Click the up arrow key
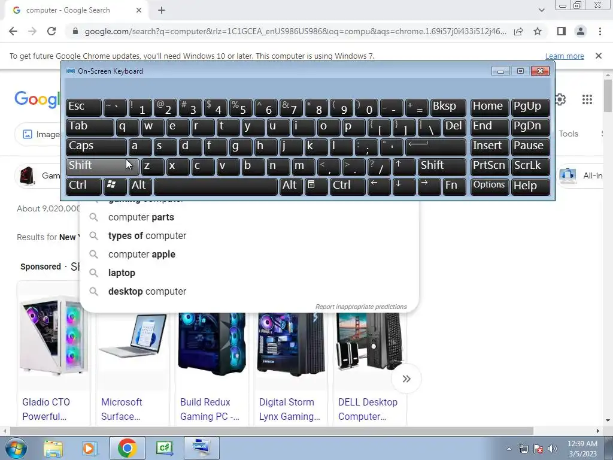613x460 pixels. 404,167
